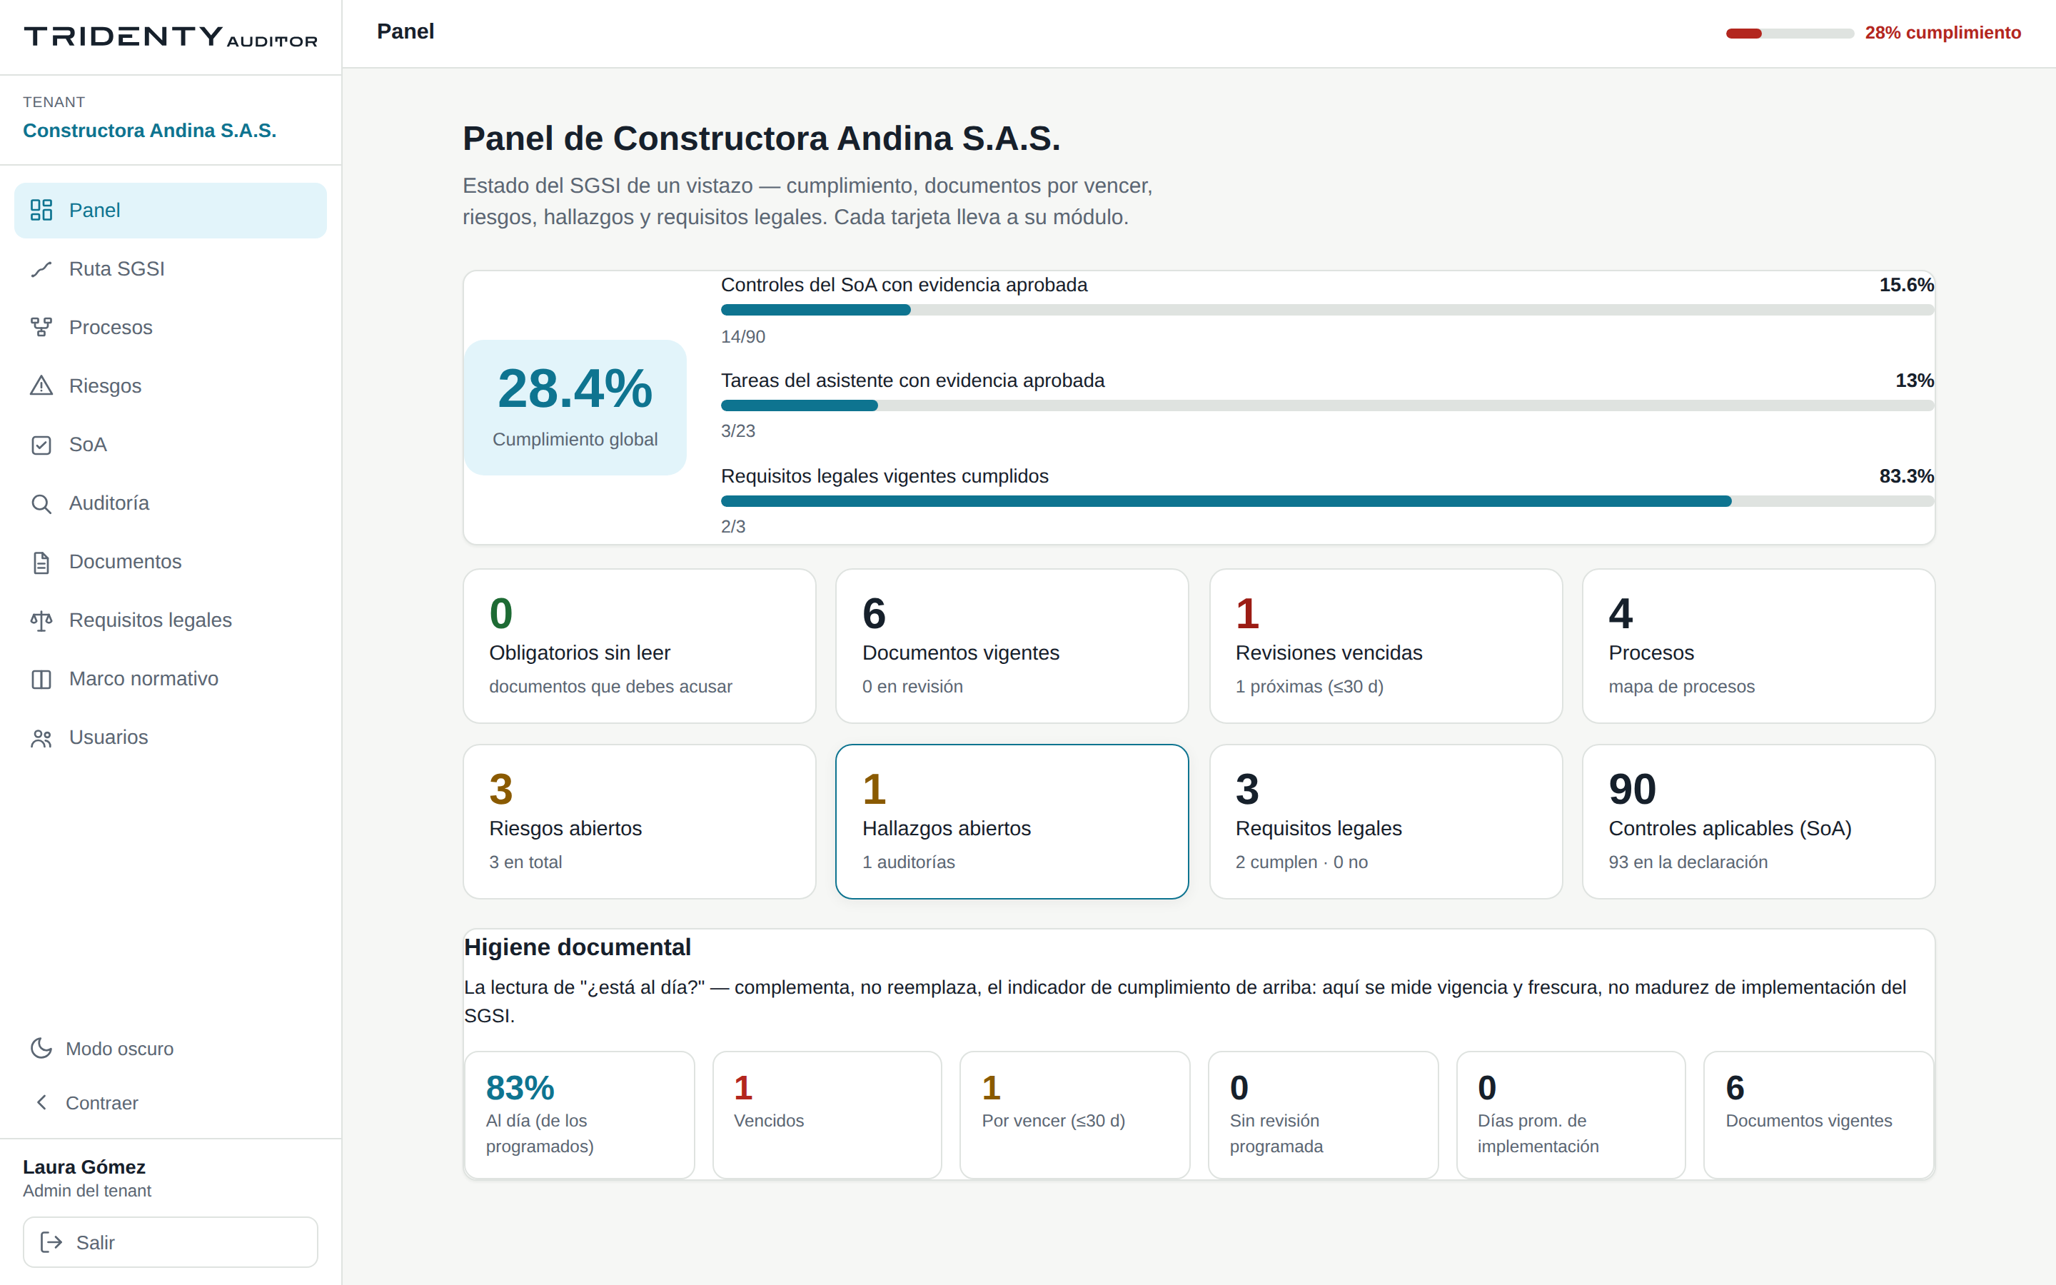Screen dimensions: 2056x1285
Task: Open the Hallazgos abiertos card
Action: pos(1012,821)
